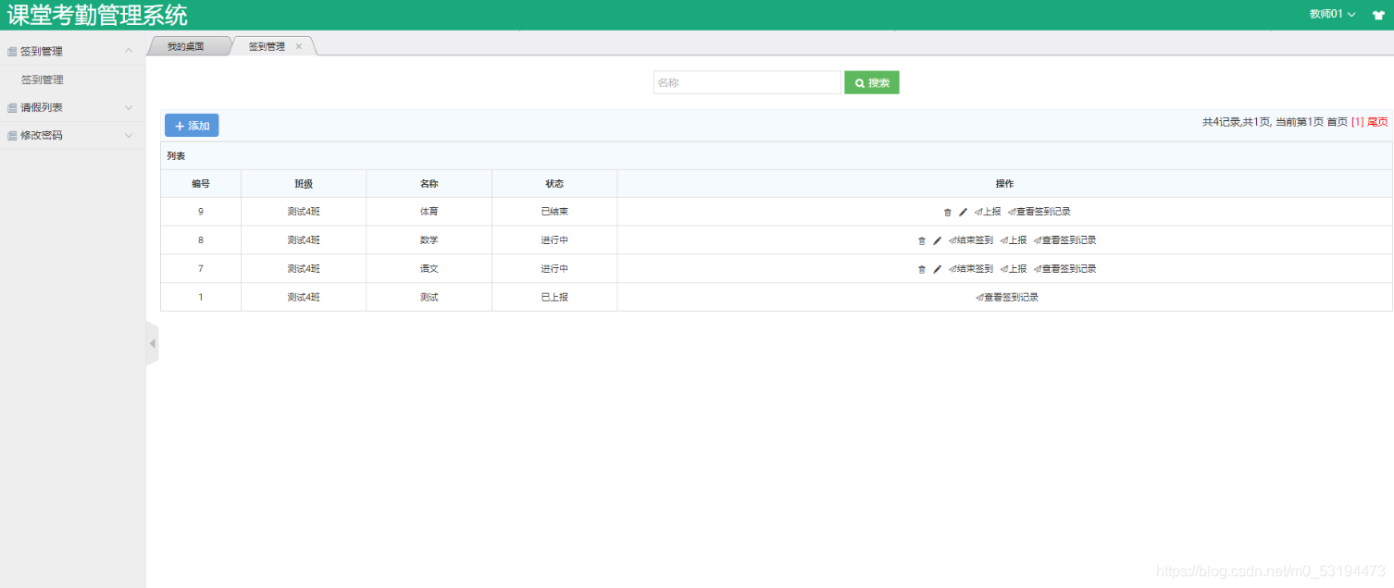
Task: Focus the 名称 search input field
Action: [x=747, y=82]
